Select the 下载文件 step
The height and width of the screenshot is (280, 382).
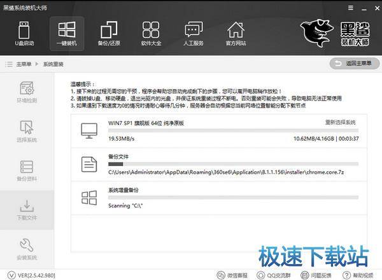tap(27, 210)
